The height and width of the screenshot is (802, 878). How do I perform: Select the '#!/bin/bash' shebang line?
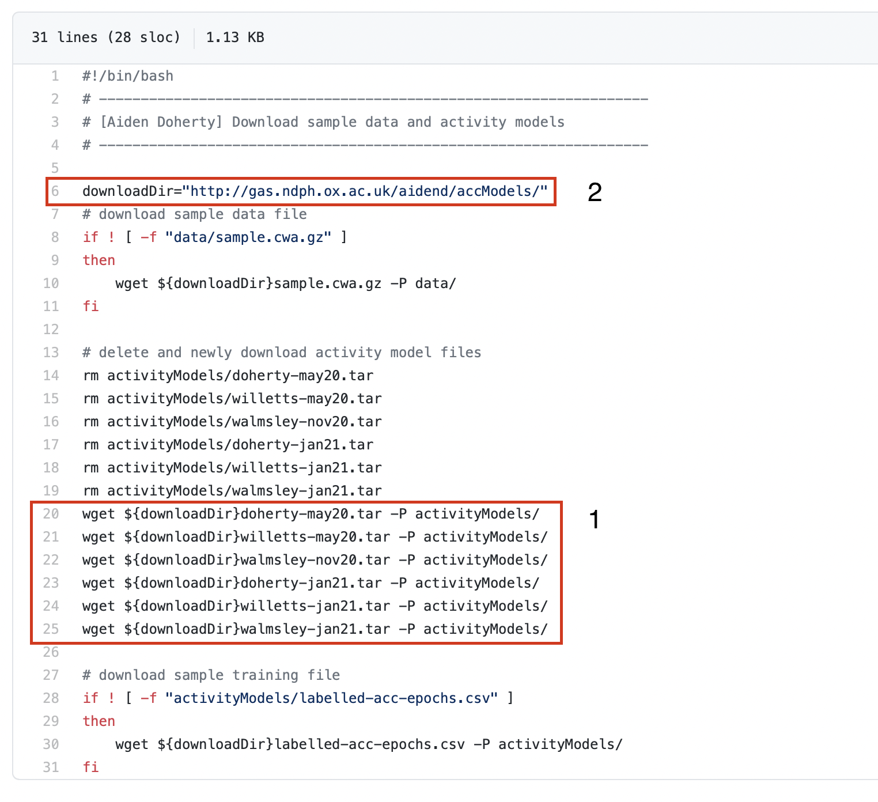click(x=128, y=76)
